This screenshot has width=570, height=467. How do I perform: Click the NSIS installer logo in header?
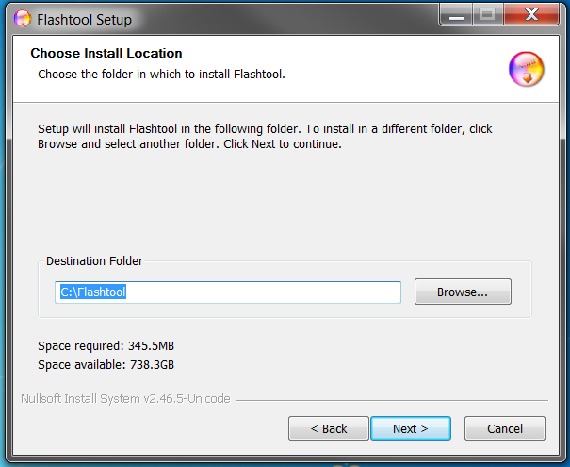(x=526, y=69)
